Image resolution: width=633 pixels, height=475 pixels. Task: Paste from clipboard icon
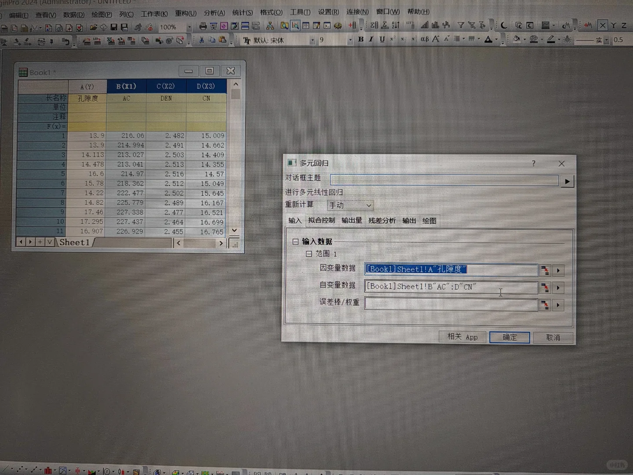(222, 40)
